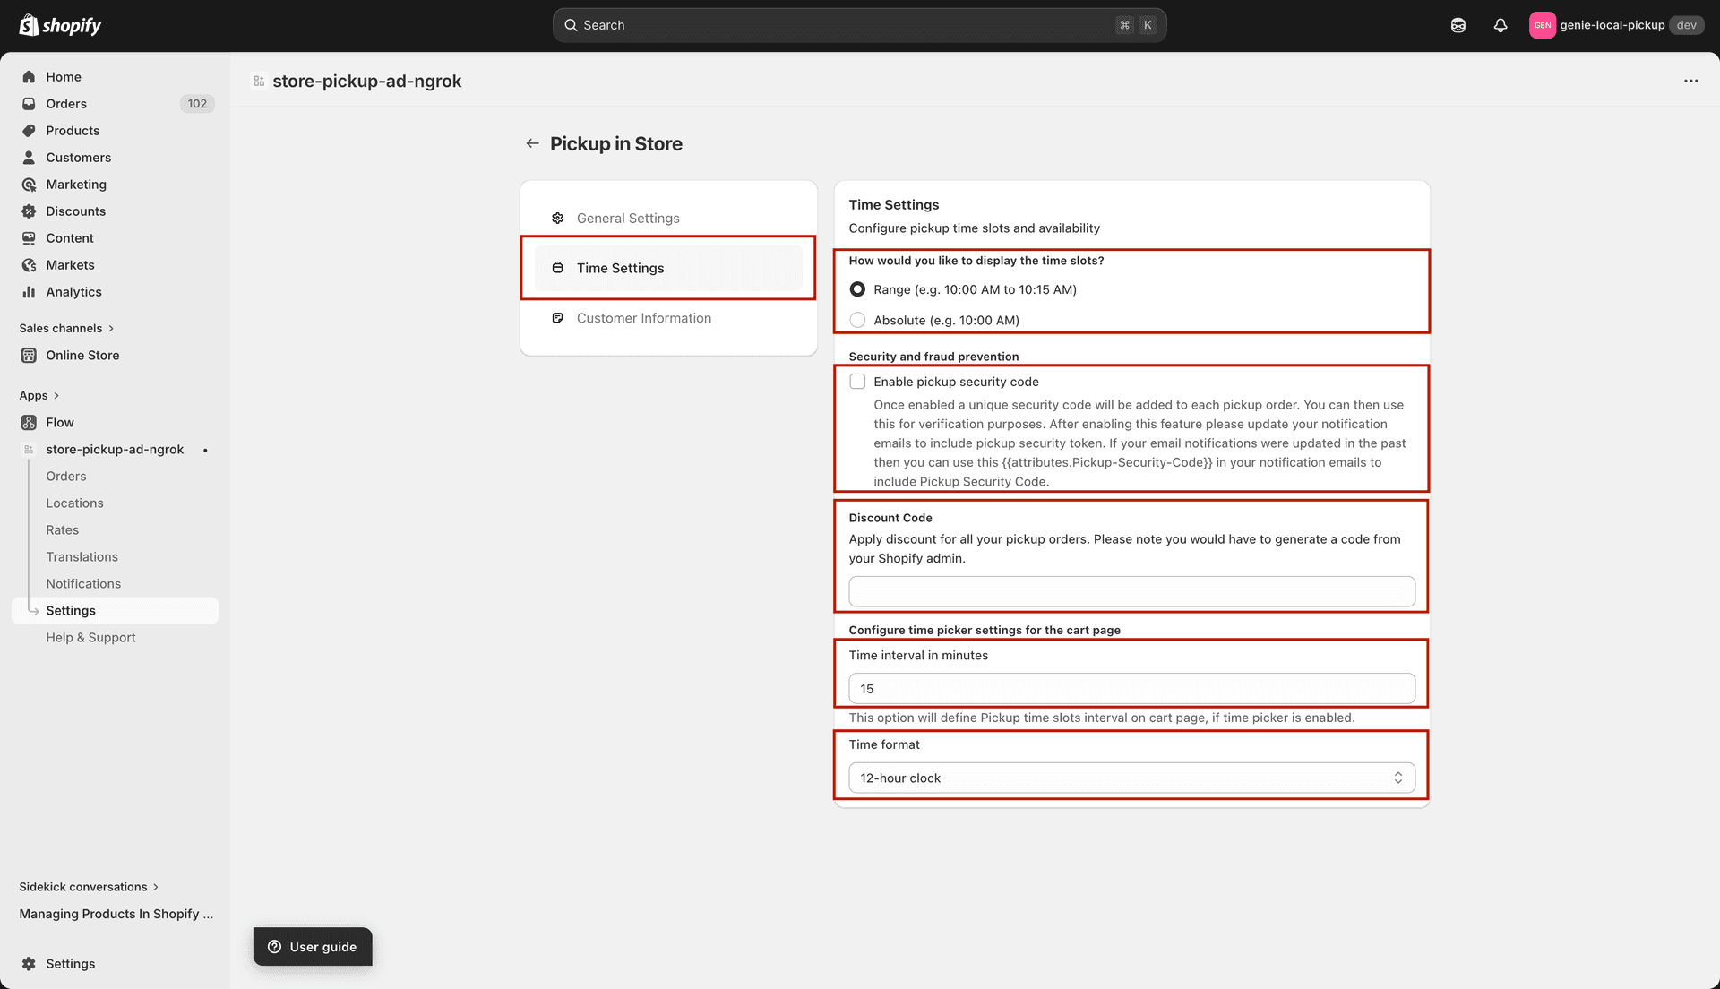Open Discounts from the sidebar icon
Viewport: 1720px width, 989px height.
[29, 211]
